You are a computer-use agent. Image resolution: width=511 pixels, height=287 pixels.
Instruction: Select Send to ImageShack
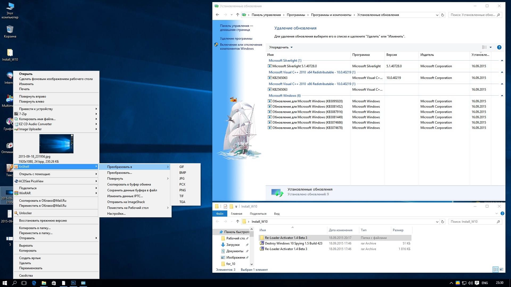coord(135,202)
